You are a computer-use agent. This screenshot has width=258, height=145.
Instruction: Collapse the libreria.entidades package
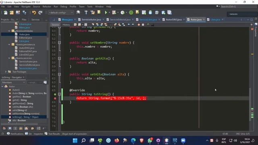9,31
